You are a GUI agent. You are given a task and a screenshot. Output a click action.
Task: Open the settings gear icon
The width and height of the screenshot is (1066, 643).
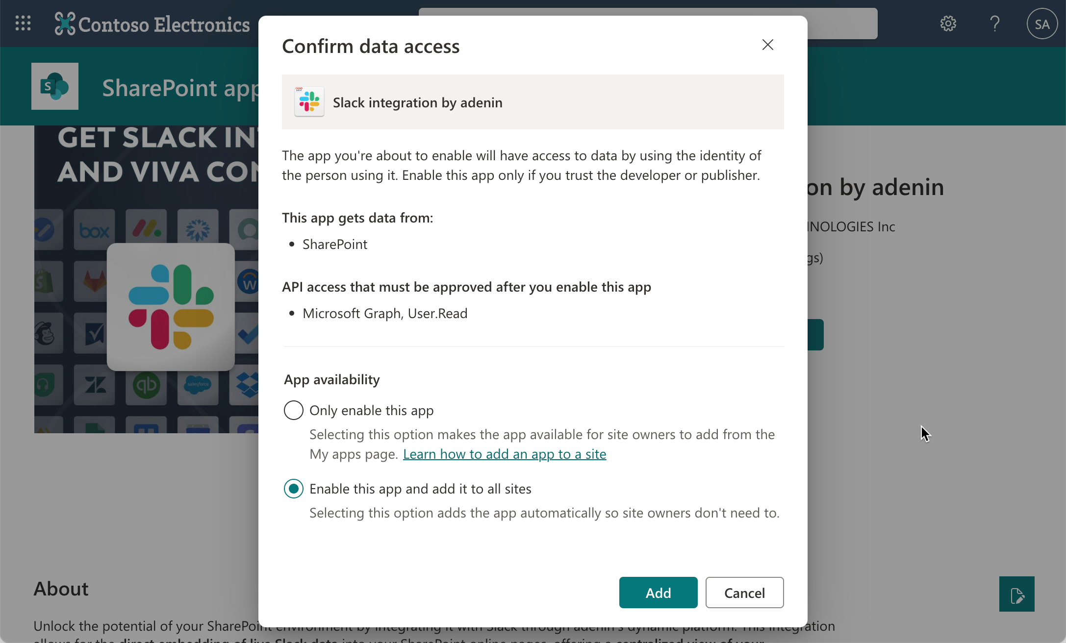pos(948,24)
